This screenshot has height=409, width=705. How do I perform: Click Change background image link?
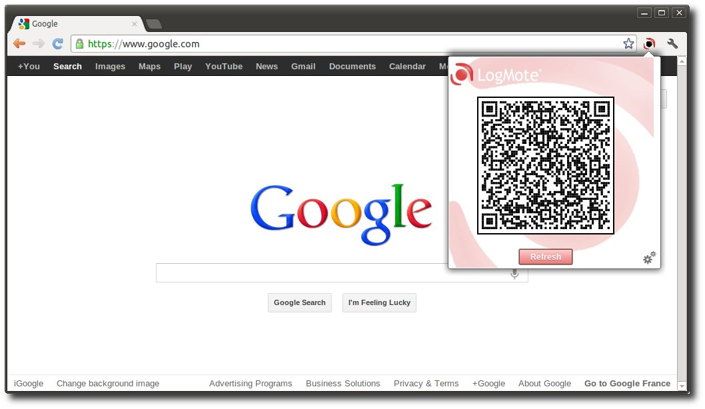coord(108,384)
